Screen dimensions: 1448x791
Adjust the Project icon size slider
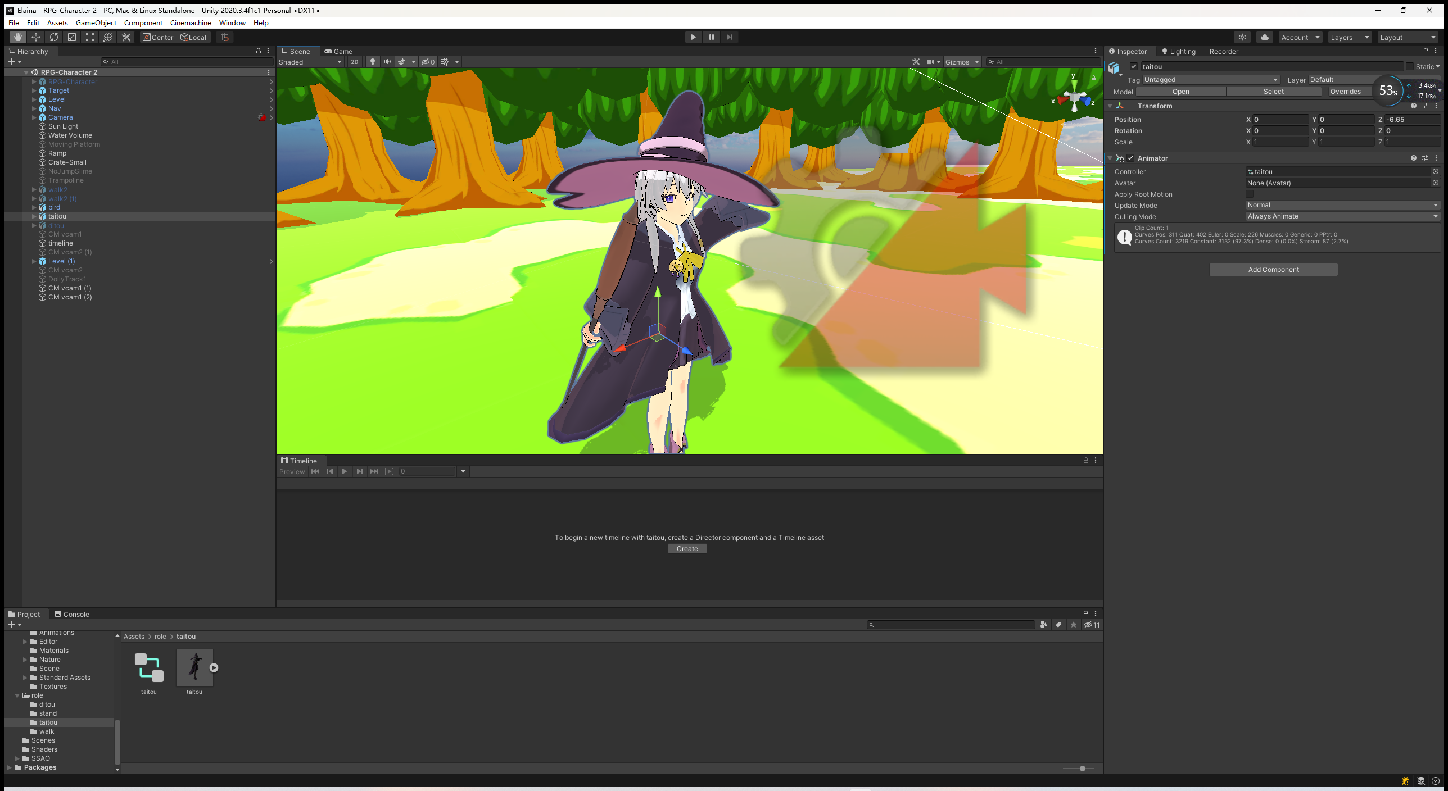pyautogui.click(x=1082, y=769)
